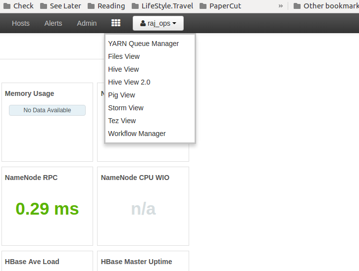Expand hidden bookmarks chevron
The width and height of the screenshot is (359, 271).
[281, 6]
